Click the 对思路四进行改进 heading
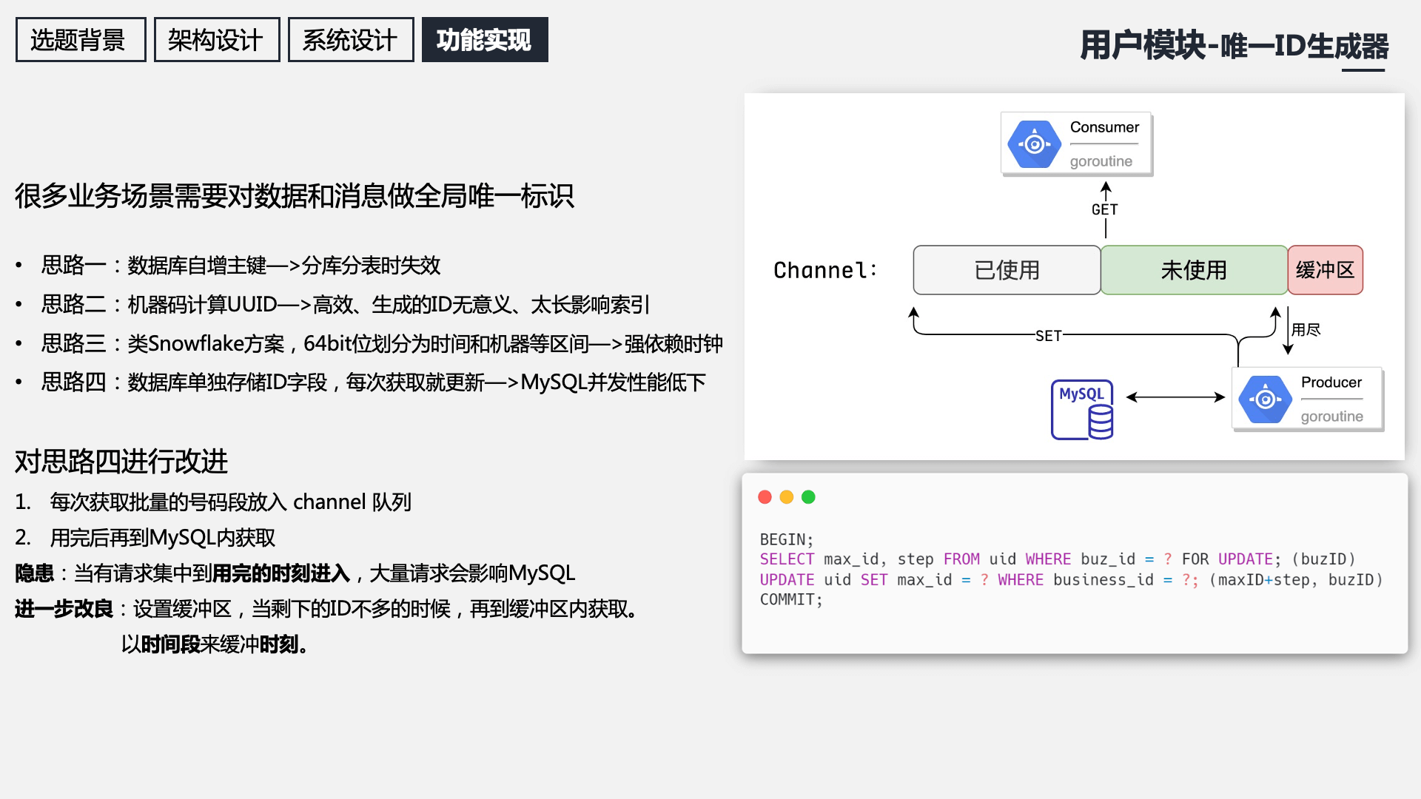1421x799 pixels. (121, 462)
